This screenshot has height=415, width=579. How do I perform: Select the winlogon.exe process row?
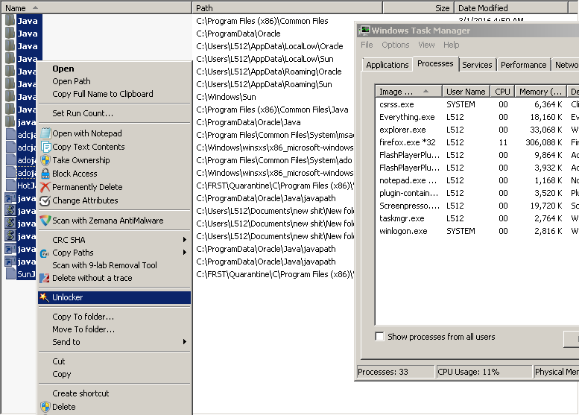pyautogui.click(x=476, y=231)
